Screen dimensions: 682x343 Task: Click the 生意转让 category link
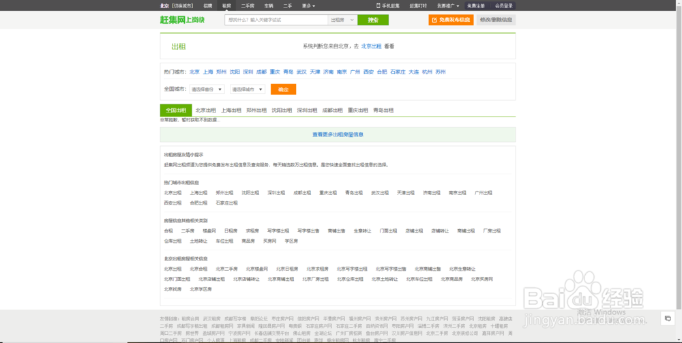pyautogui.click(x=362, y=231)
